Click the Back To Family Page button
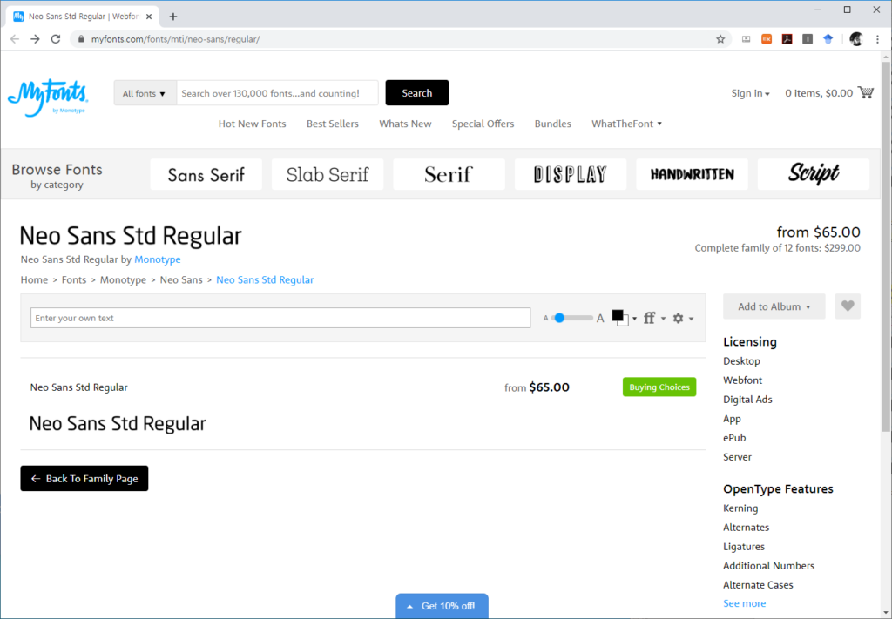This screenshot has height=619, width=892. [x=84, y=479]
